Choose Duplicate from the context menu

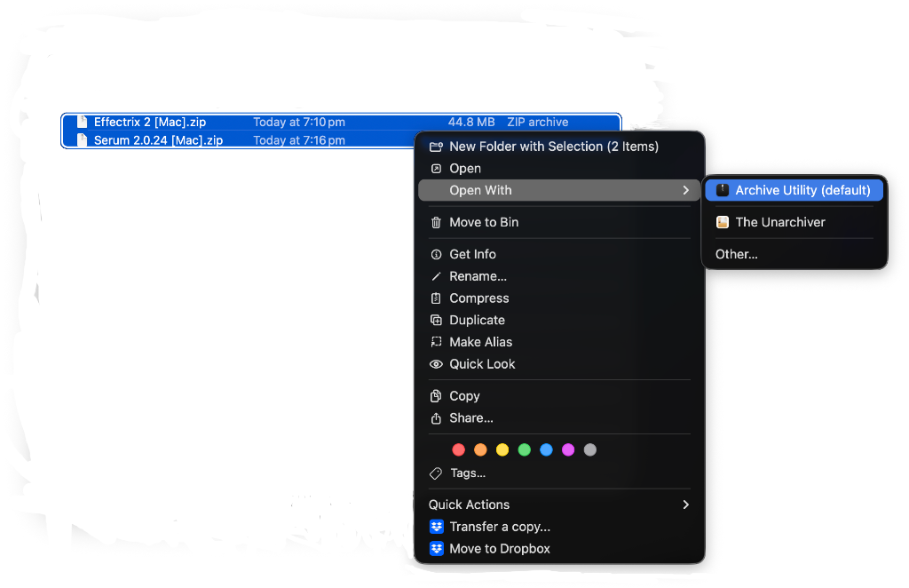point(559,320)
